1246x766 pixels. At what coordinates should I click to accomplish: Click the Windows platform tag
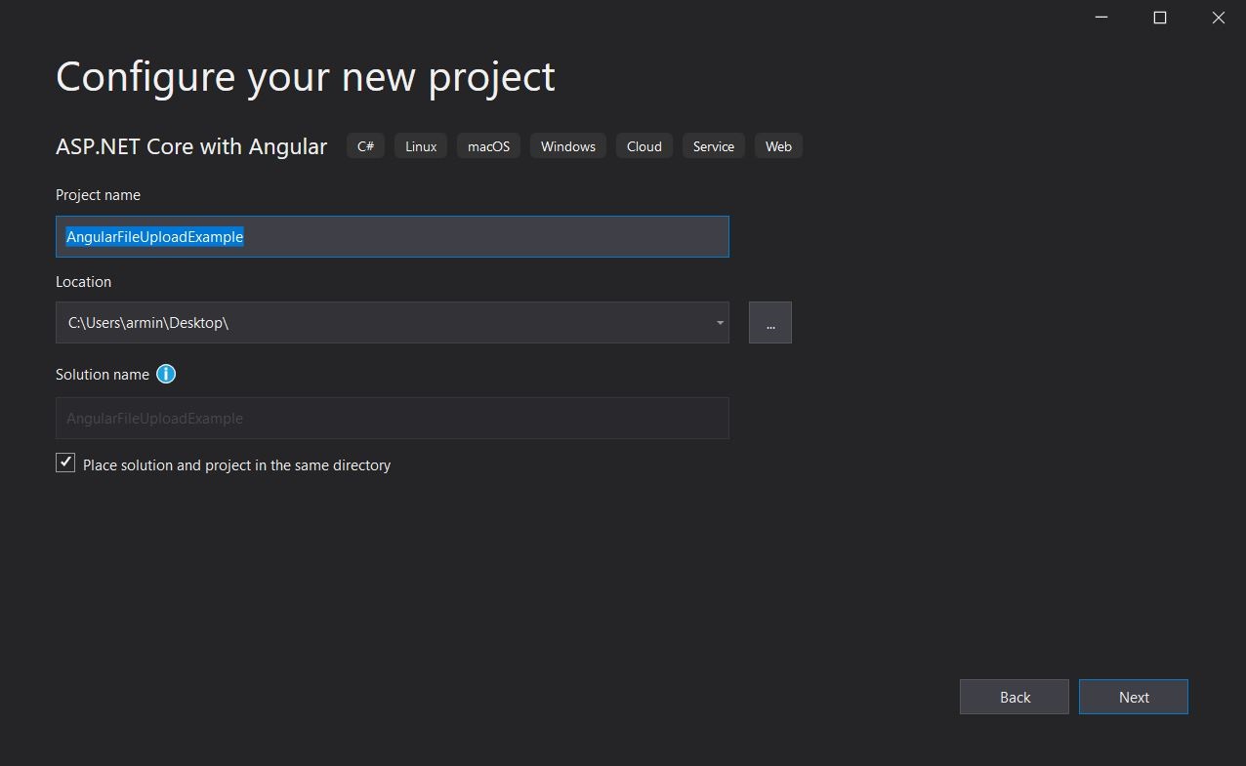click(x=567, y=145)
